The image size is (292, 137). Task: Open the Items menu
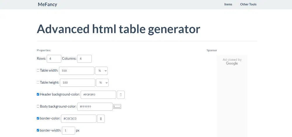[x=228, y=4]
